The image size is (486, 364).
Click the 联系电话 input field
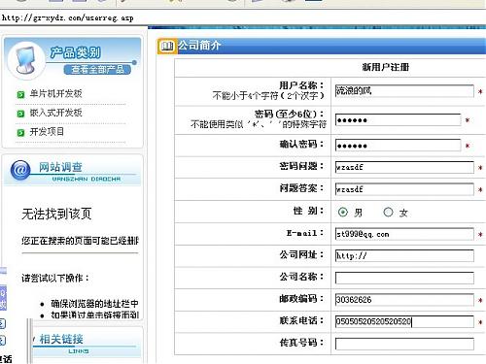(x=404, y=321)
